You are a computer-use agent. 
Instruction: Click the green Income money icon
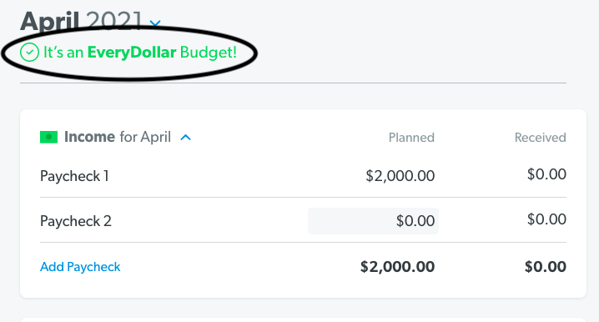(x=49, y=137)
